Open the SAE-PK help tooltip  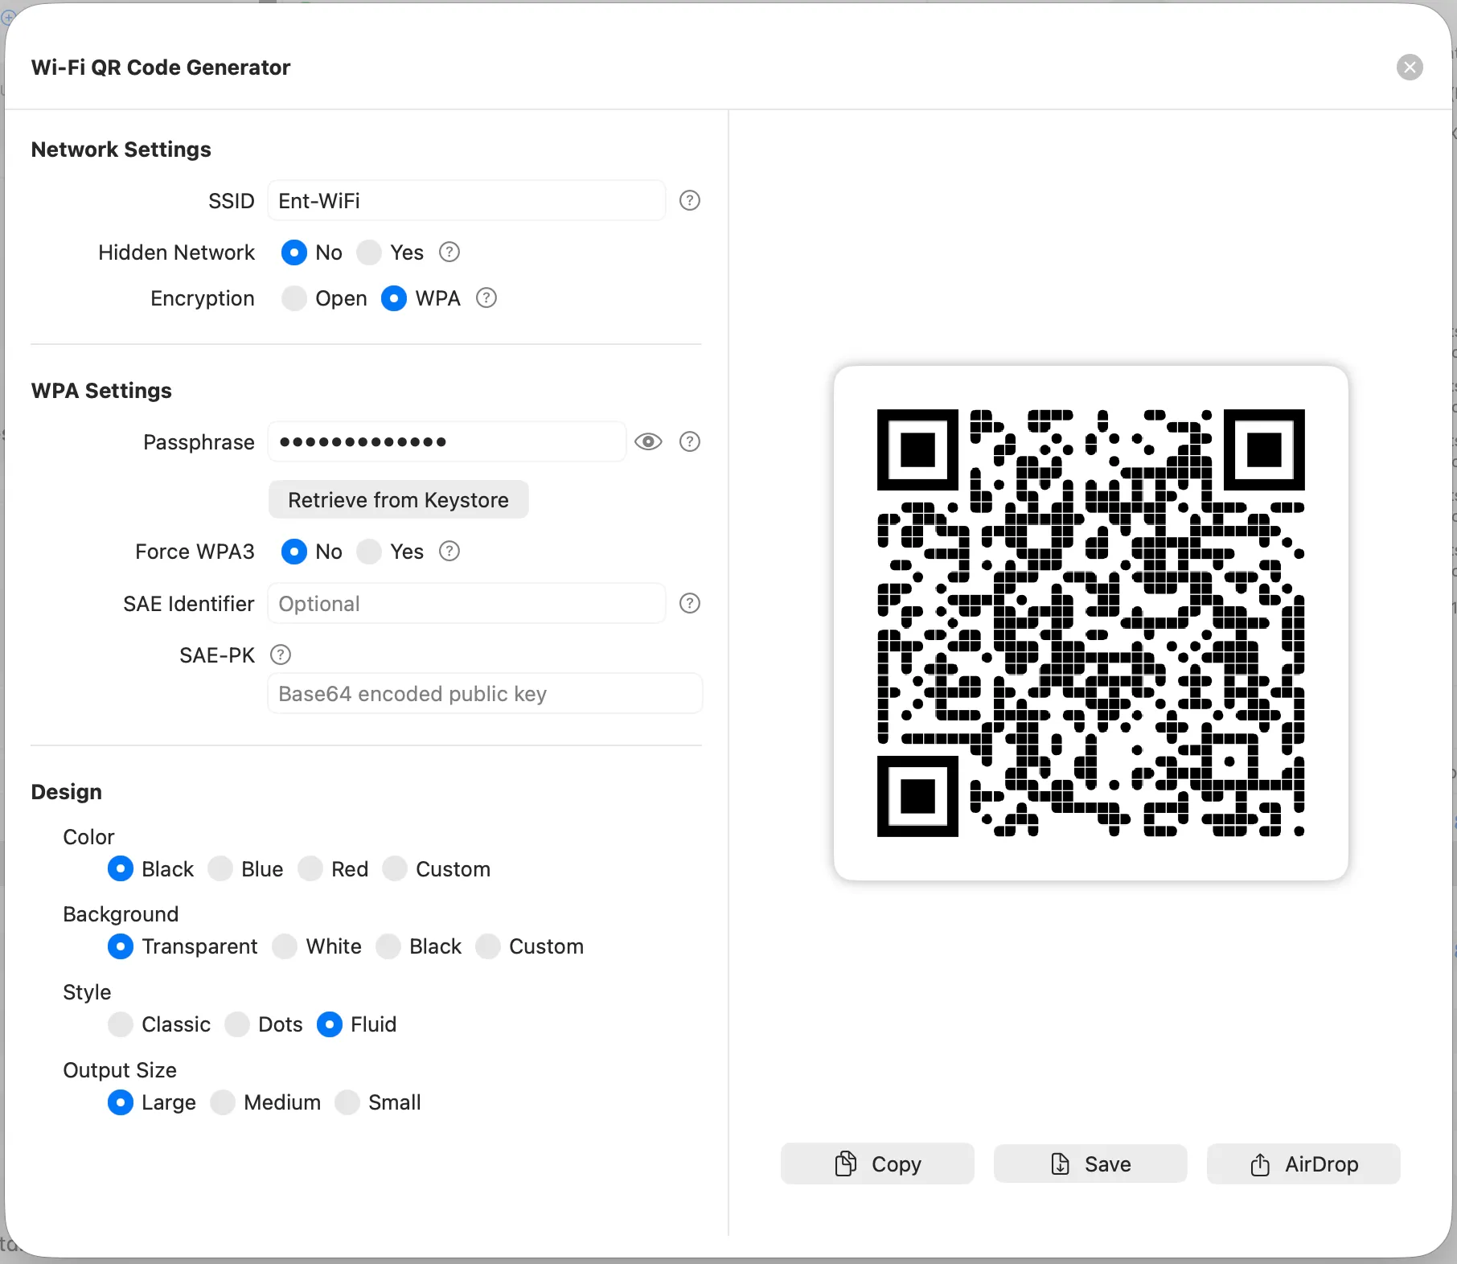pyautogui.click(x=280, y=655)
